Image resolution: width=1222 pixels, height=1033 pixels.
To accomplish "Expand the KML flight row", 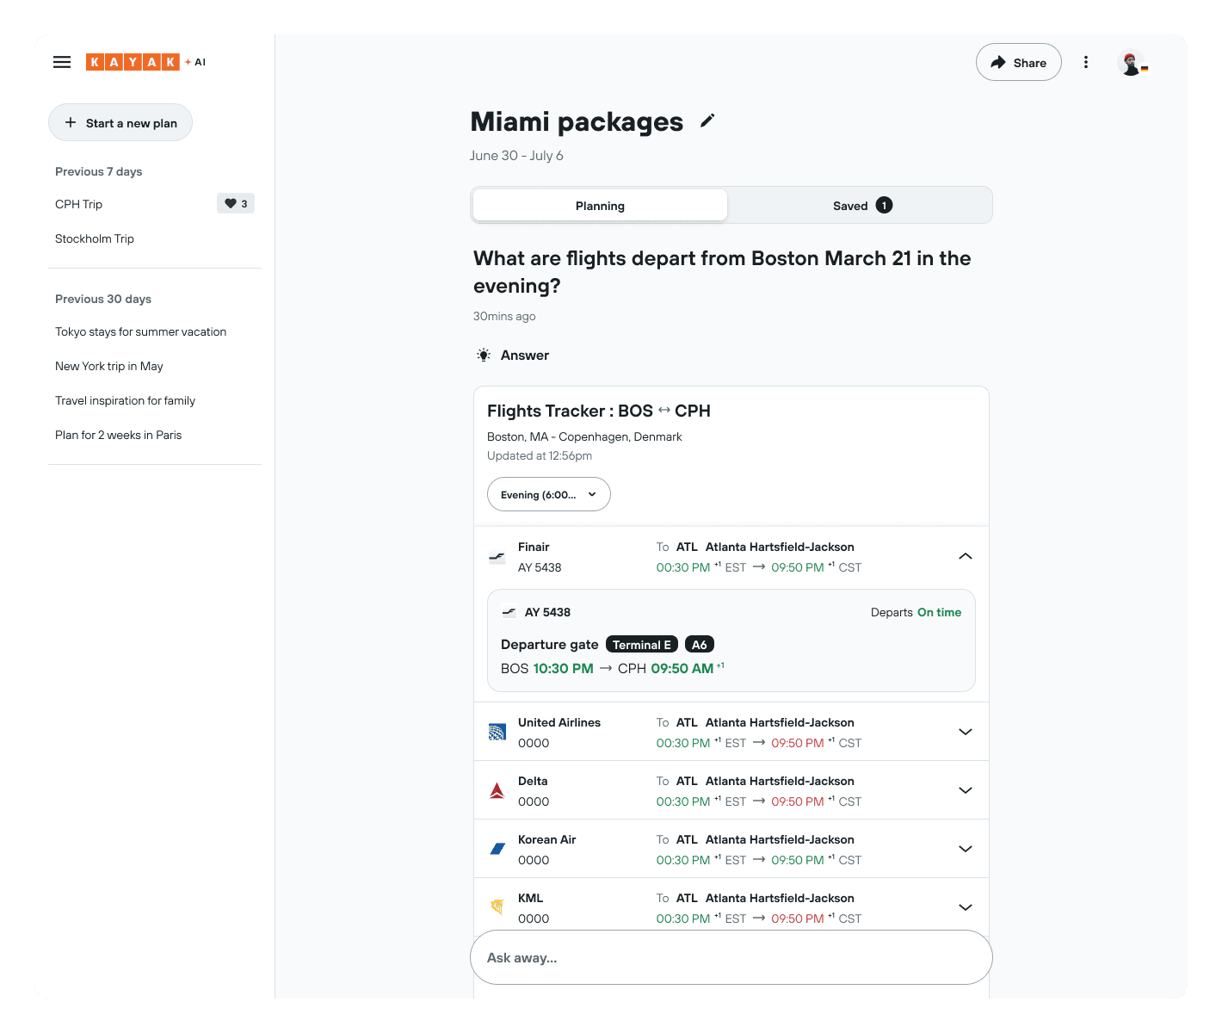I will pos(966,907).
